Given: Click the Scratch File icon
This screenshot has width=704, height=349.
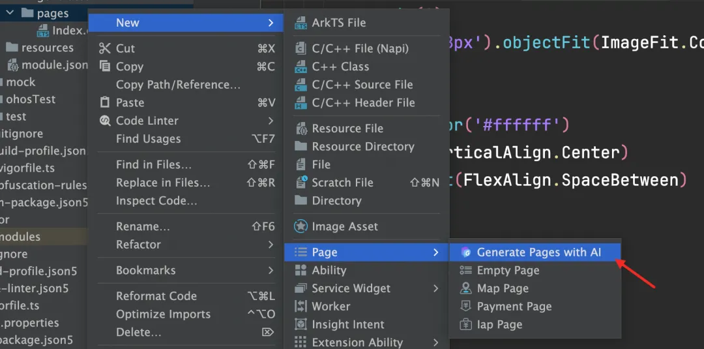Looking at the screenshot, I should click(x=301, y=183).
